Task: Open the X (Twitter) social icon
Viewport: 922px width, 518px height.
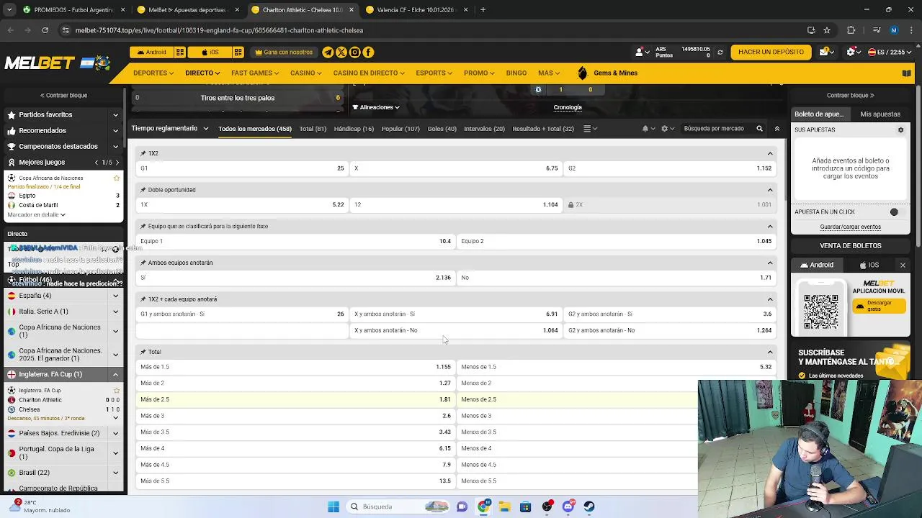Action: (x=341, y=52)
